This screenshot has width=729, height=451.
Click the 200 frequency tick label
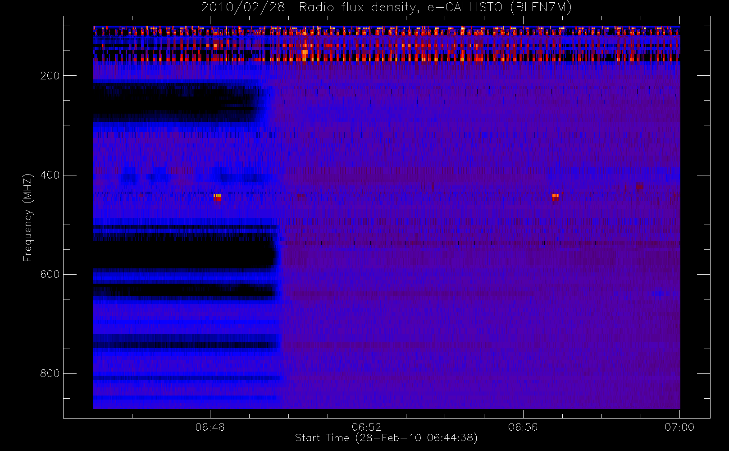[50, 76]
